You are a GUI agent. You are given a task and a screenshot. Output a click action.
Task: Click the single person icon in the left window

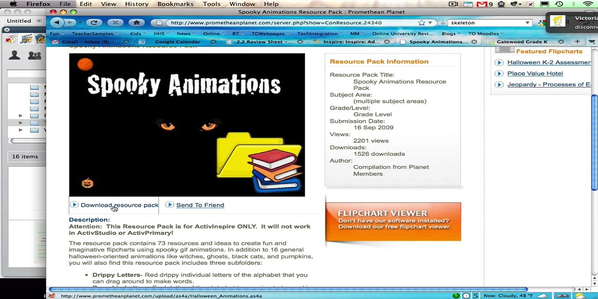(15, 55)
